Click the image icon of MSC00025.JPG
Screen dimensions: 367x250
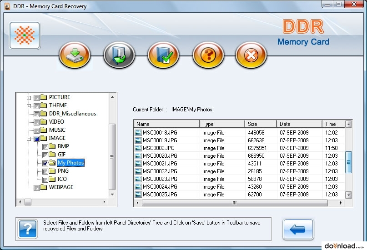(138, 195)
